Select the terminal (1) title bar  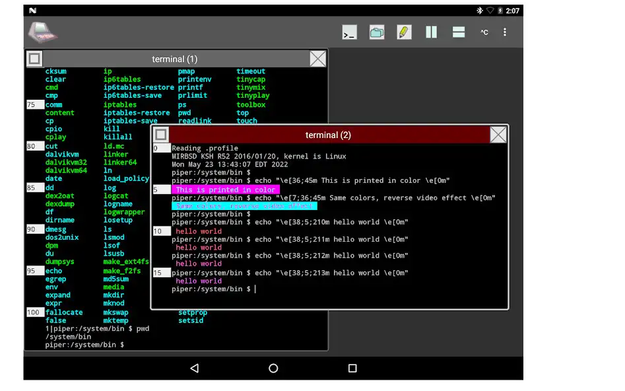click(176, 59)
